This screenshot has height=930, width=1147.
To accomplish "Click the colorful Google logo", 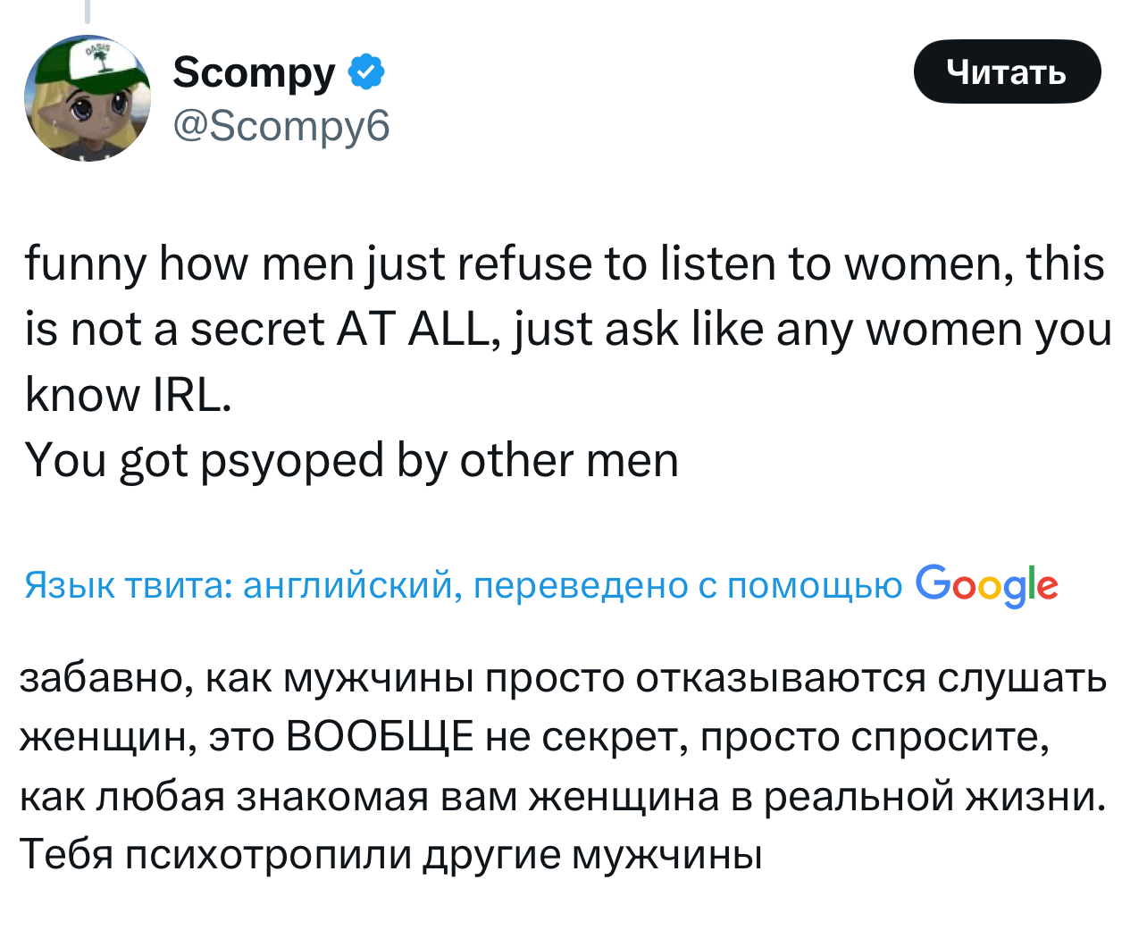I will click(987, 585).
